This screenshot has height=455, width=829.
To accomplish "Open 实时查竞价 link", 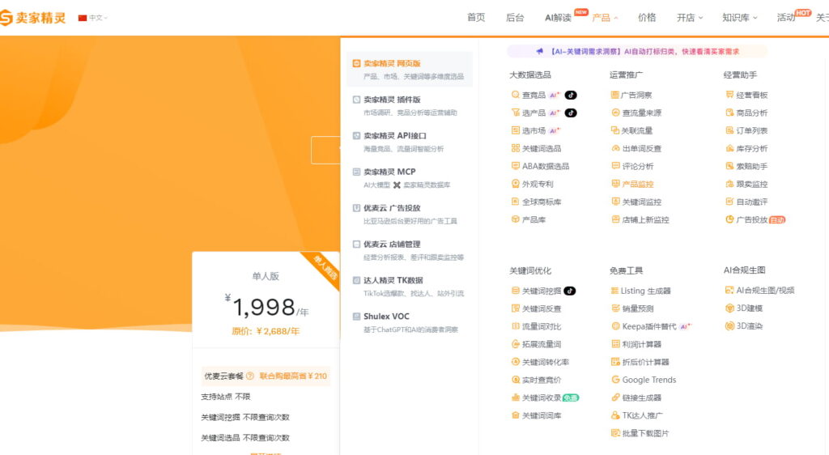I will 542,380.
